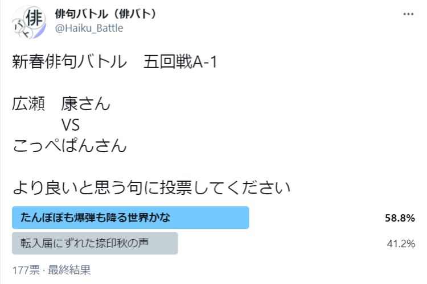Open the tweet's more options menu

pyautogui.click(x=408, y=14)
